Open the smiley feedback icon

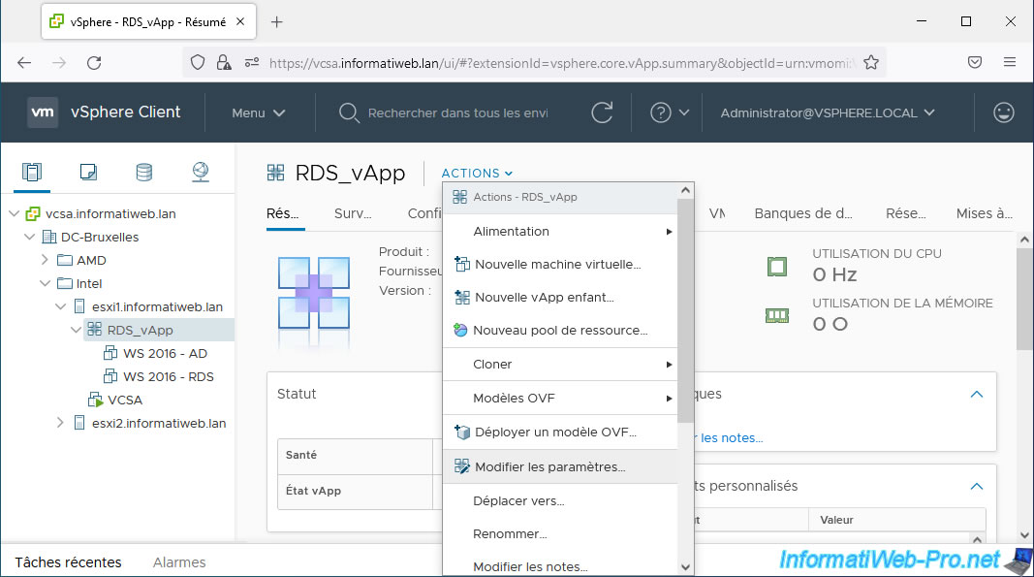(1003, 112)
